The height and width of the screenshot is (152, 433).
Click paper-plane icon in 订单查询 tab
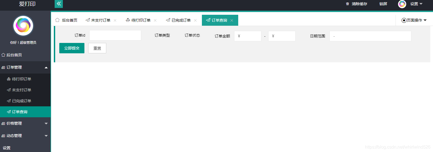click(x=208, y=20)
